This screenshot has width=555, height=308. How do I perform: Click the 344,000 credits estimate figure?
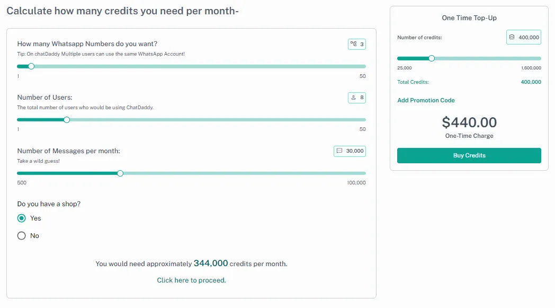211,263
